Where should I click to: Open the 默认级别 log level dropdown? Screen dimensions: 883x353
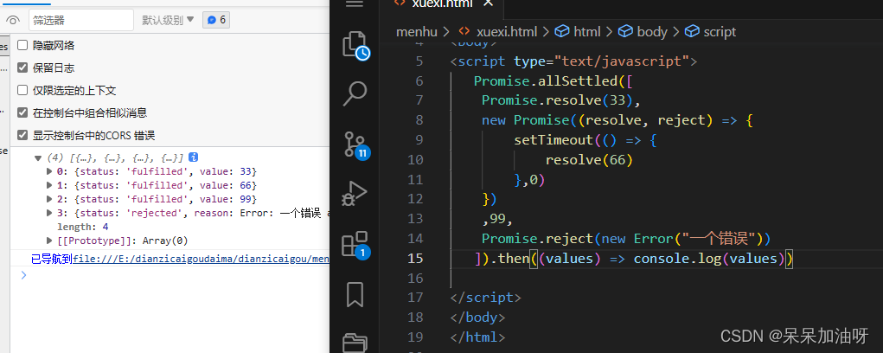point(168,20)
